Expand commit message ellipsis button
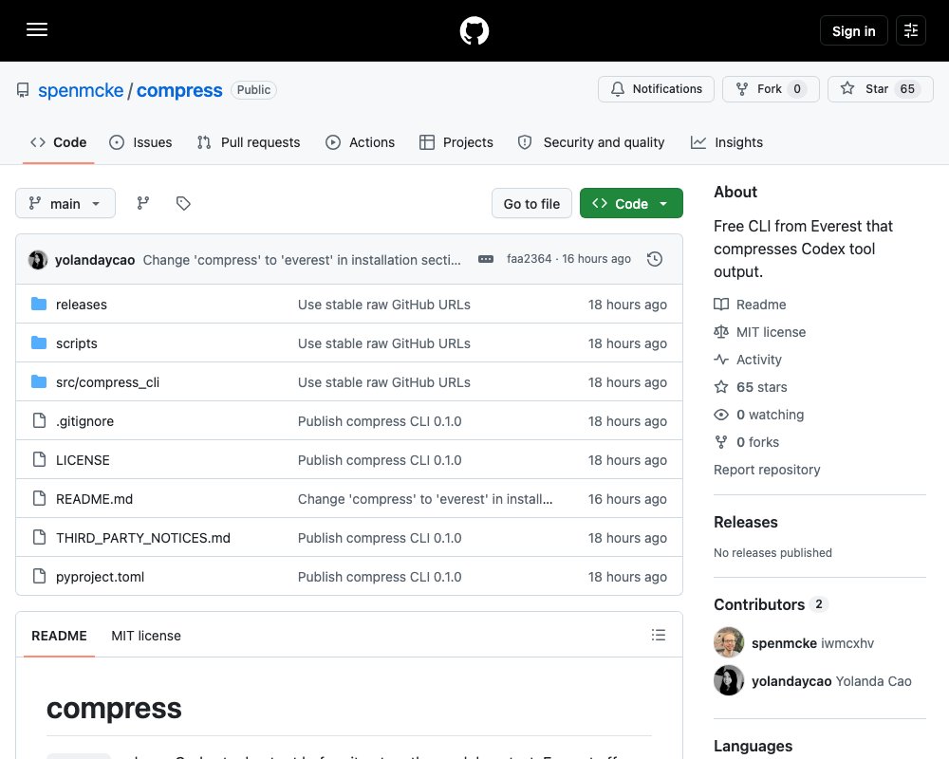The height and width of the screenshot is (759, 949). pyautogui.click(x=485, y=259)
